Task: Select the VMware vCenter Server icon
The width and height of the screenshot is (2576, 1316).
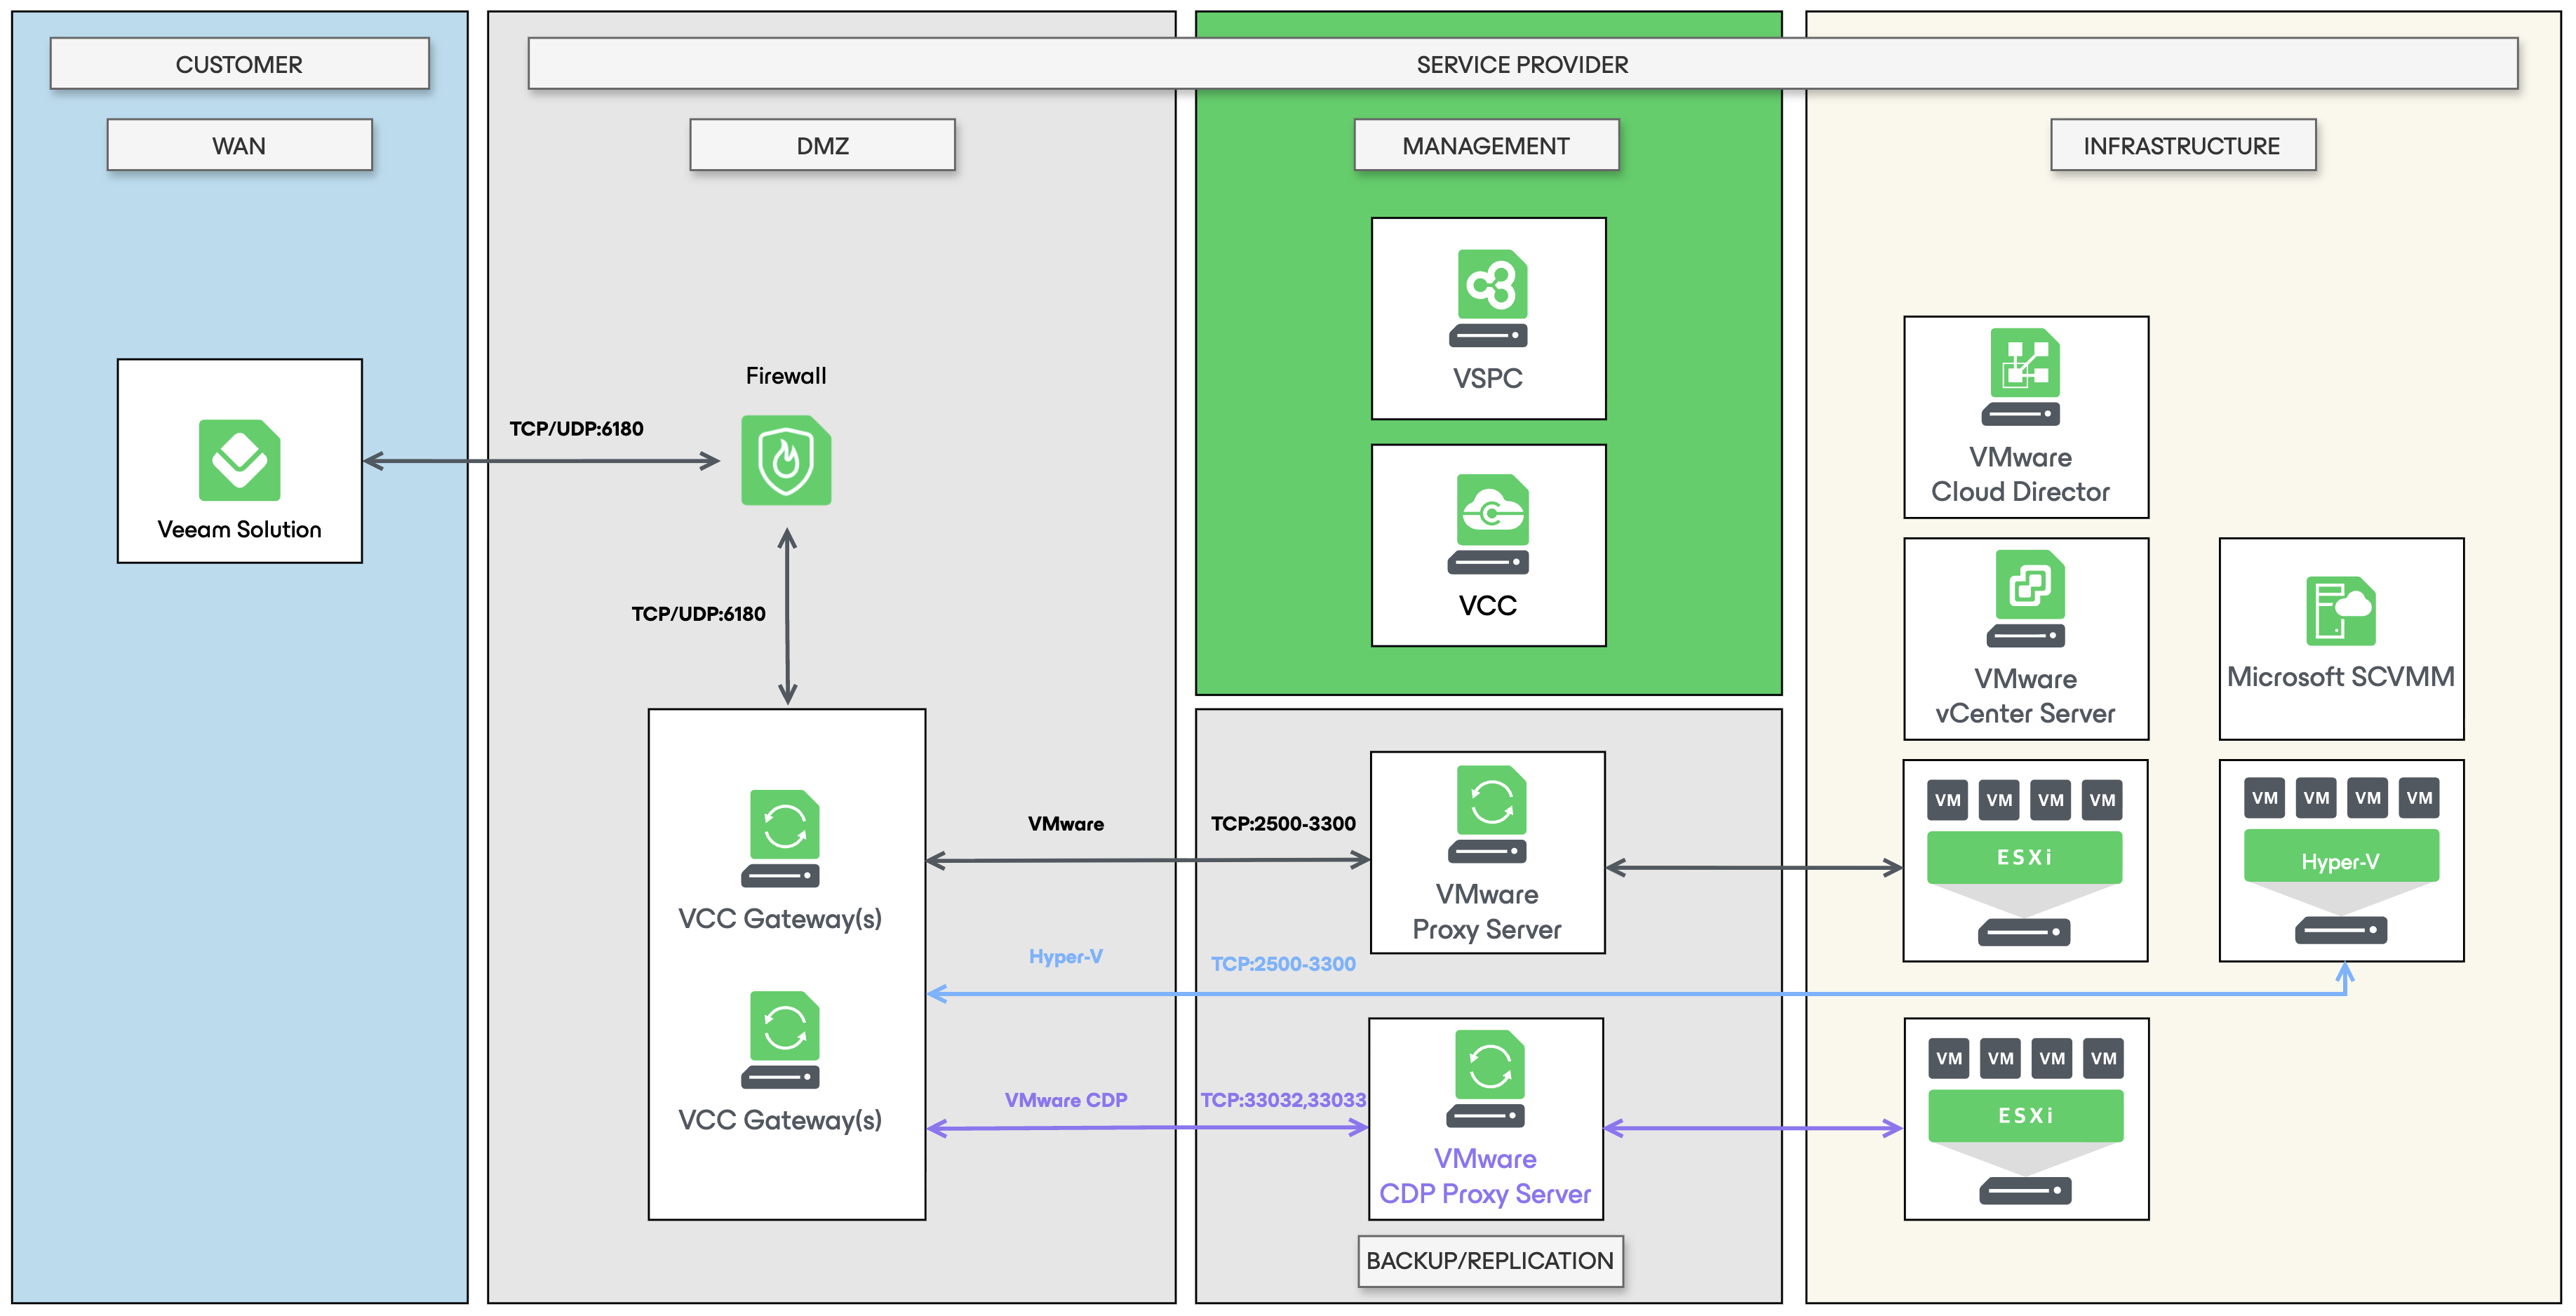Action: (x=2027, y=599)
